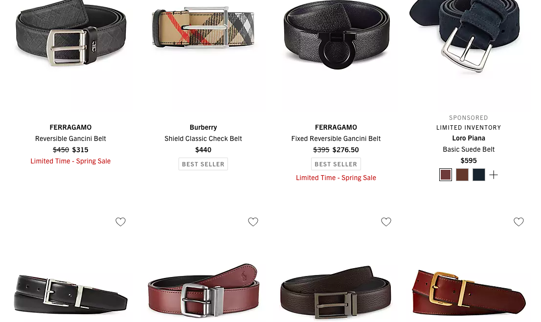Add brown pebbled belt to favorites heart
The width and height of the screenshot is (541, 322).
pos(386,222)
